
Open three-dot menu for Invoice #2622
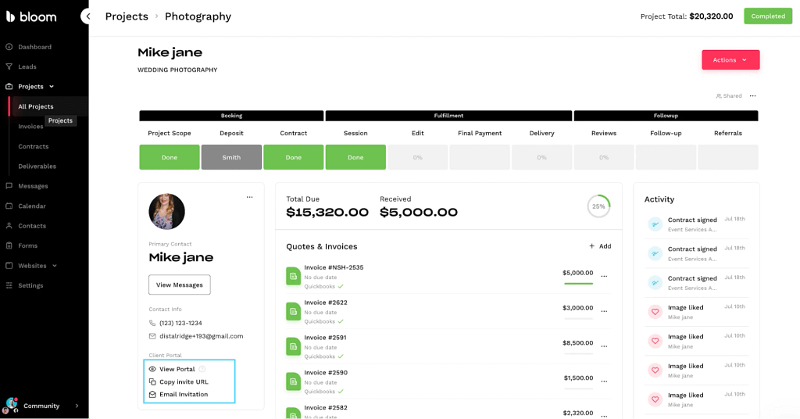click(604, 311)
